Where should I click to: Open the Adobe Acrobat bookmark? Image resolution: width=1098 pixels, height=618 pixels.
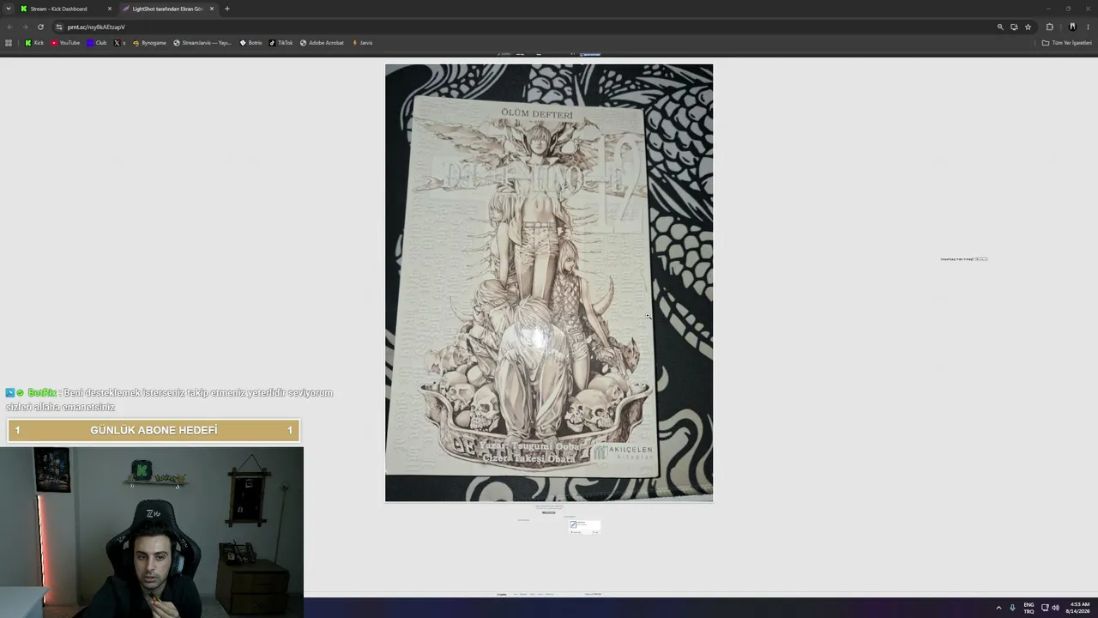pyautogui.click(x=322, y=43)
